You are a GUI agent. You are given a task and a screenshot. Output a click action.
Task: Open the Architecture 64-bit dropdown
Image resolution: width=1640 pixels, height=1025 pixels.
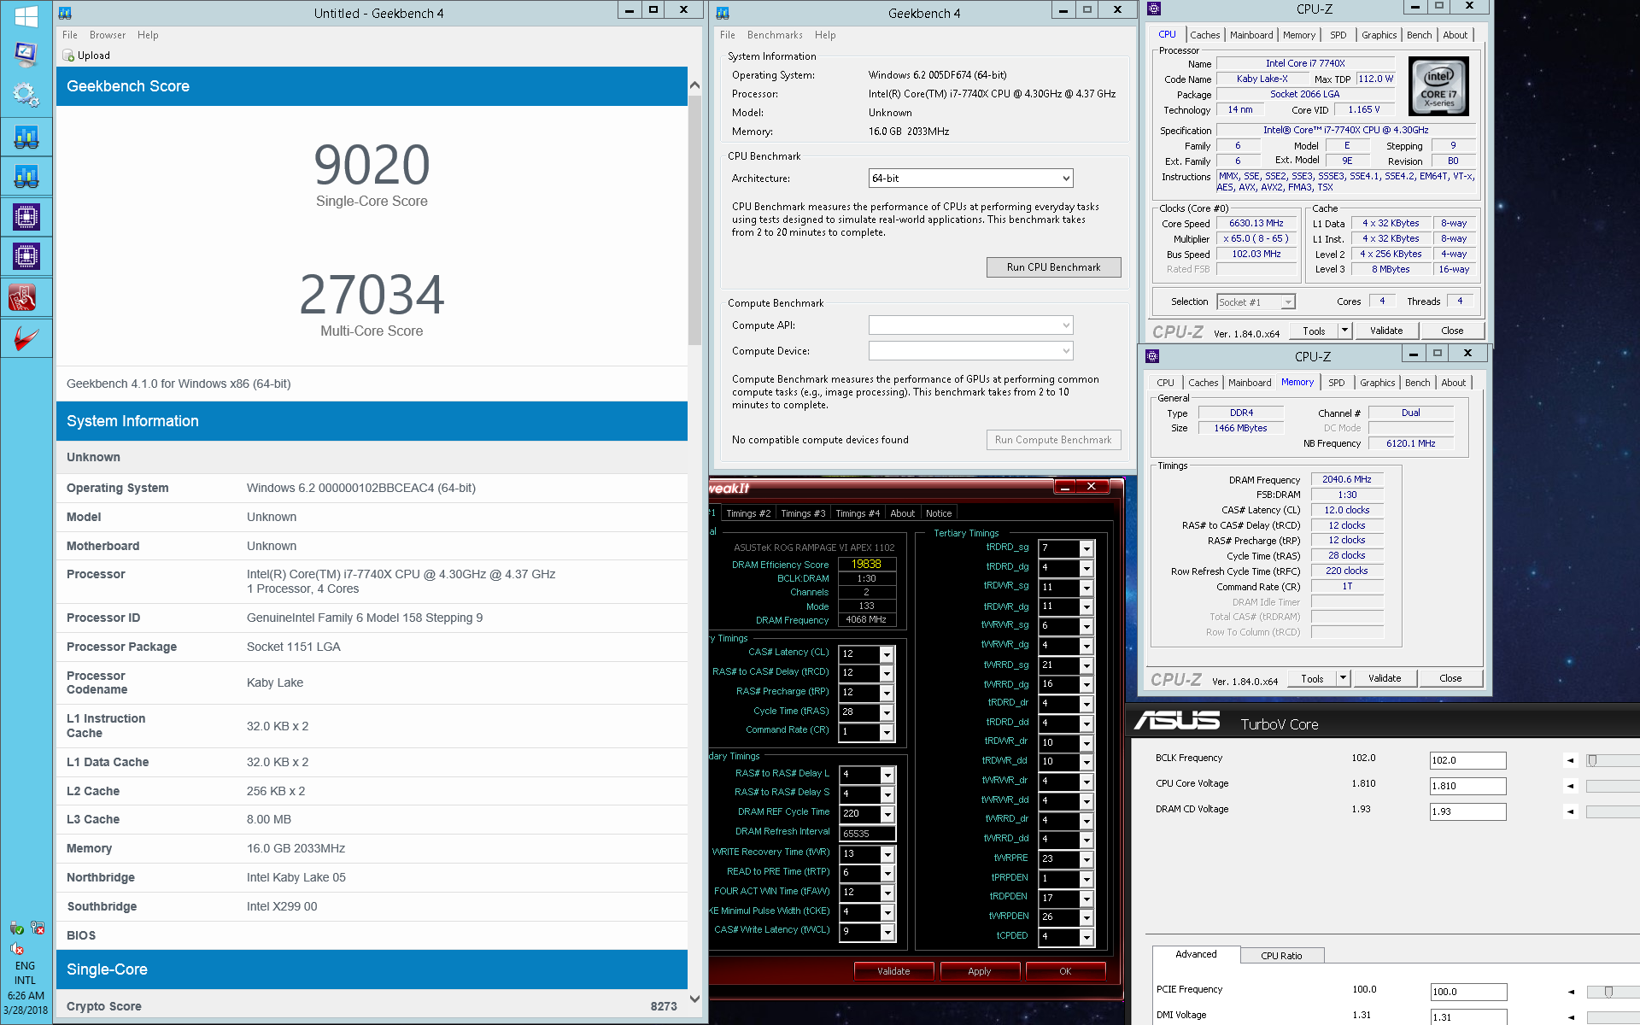pos(970,179)
